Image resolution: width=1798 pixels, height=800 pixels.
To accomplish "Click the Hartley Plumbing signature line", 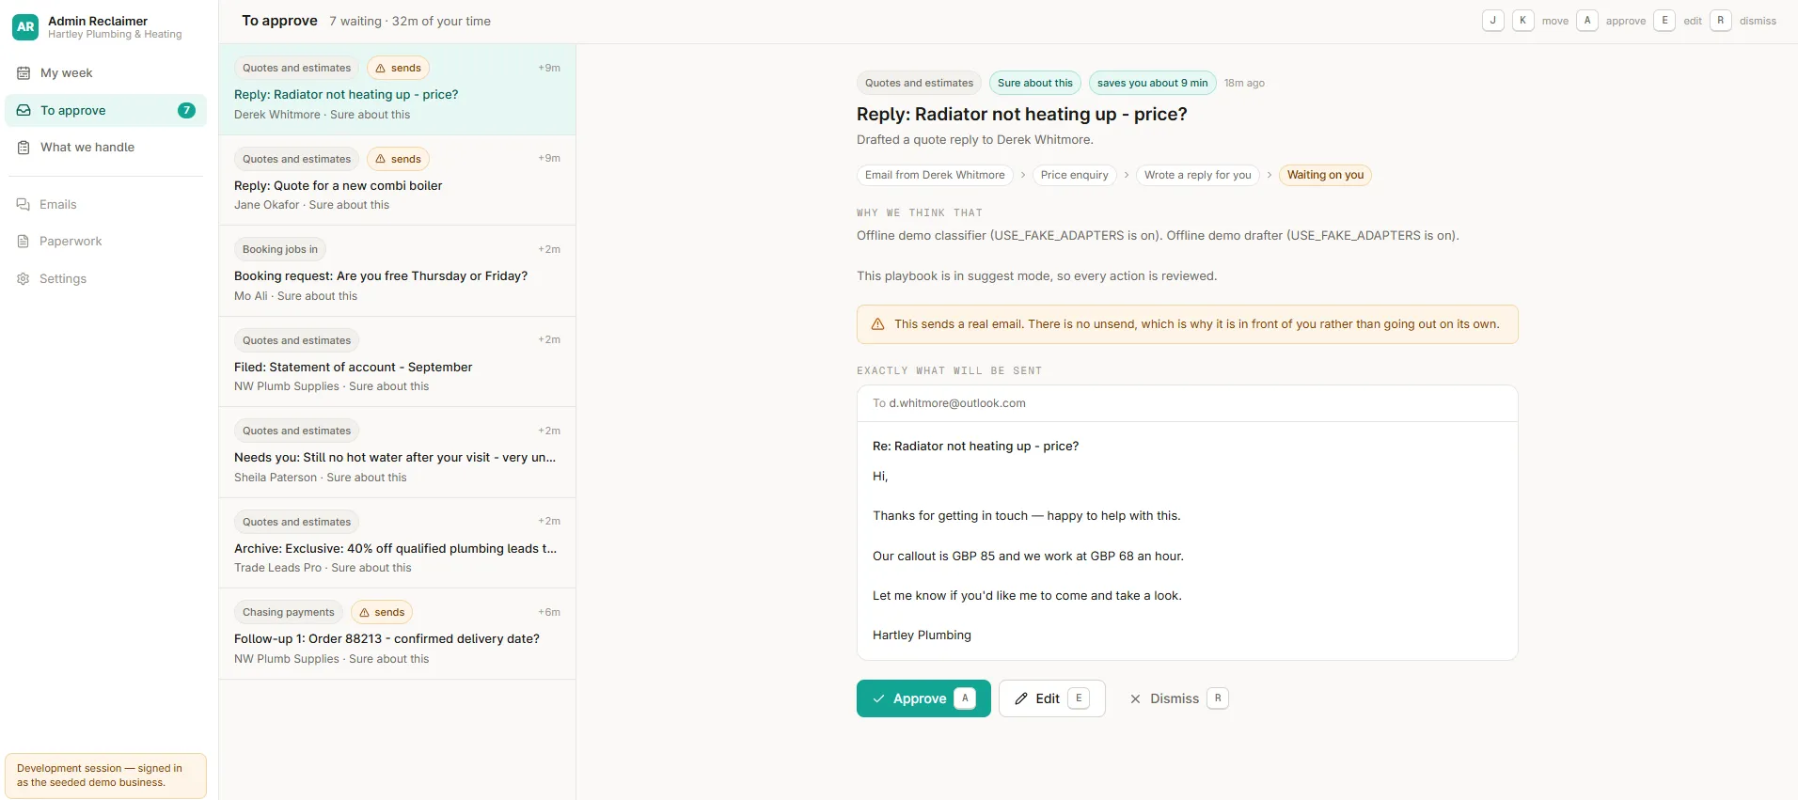I will pos(922,635).
